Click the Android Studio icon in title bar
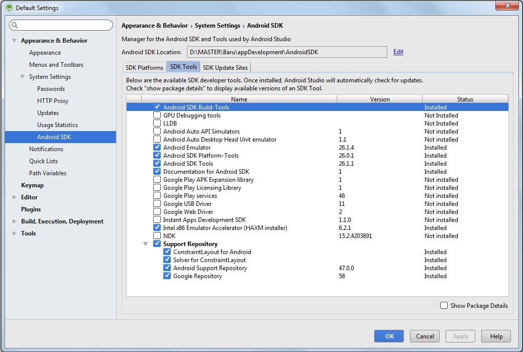The image size is (523, 352). (9, 8)
